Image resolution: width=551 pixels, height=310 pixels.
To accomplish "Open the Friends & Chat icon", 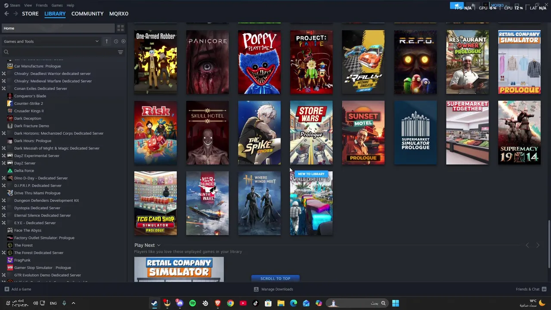I will [544, 289].
